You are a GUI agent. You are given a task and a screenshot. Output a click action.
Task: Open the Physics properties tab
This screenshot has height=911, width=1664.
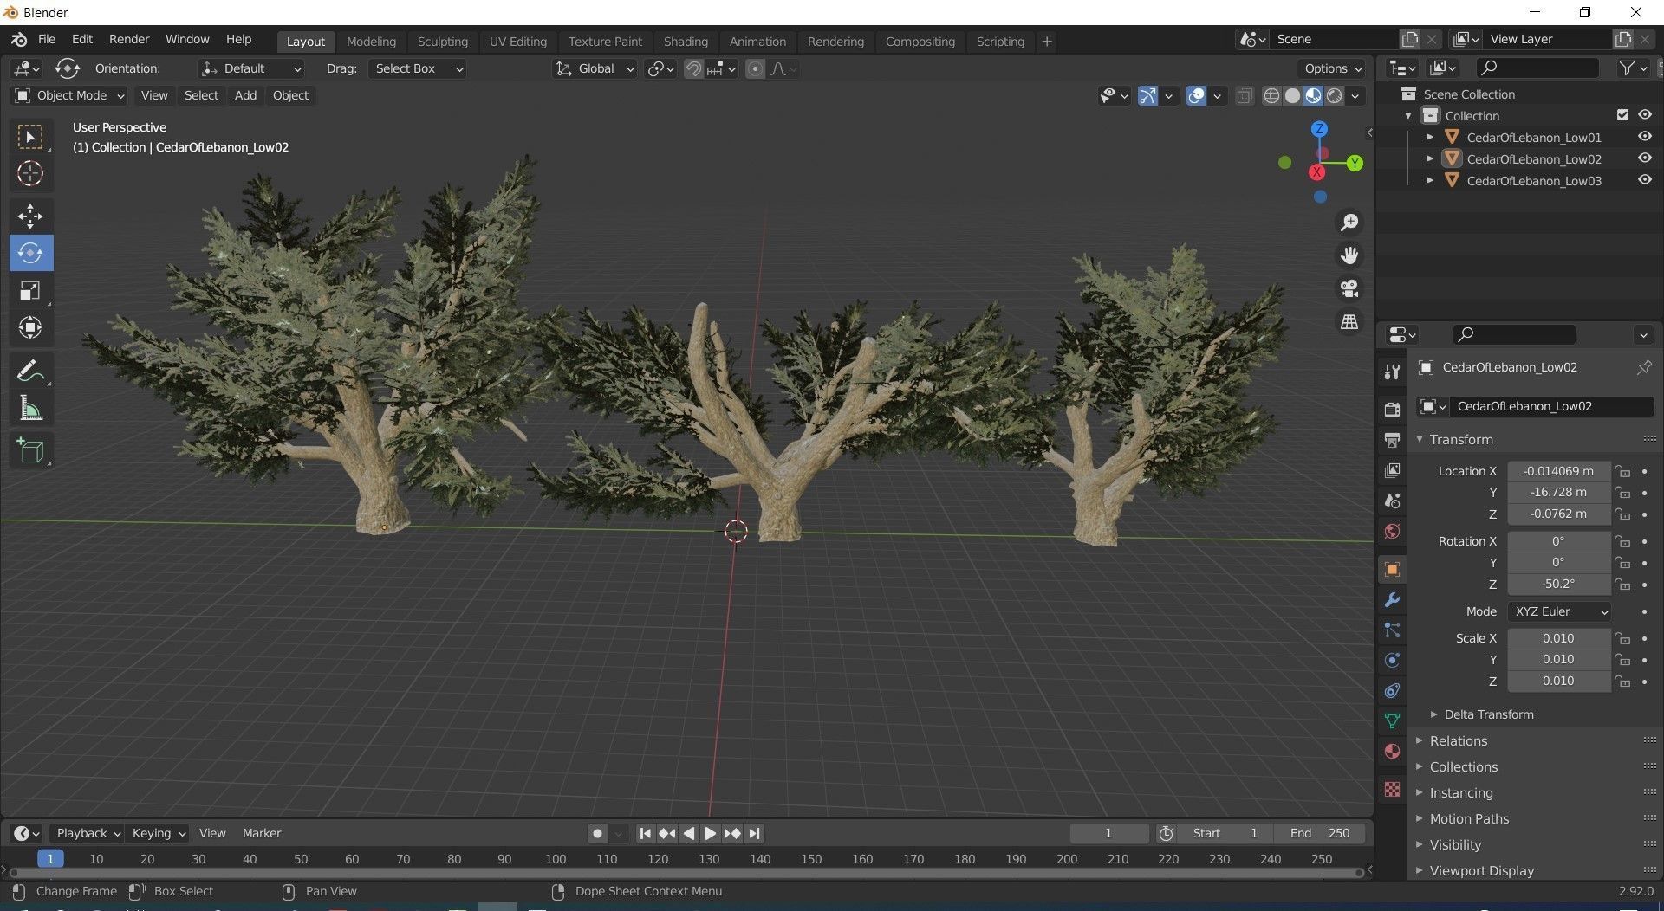[1392, 660]
